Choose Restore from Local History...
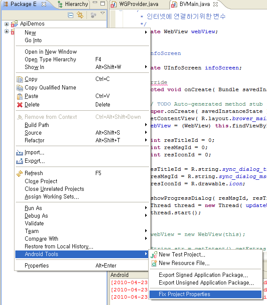This screenshot has height=305, width=267. pos(82,247)
